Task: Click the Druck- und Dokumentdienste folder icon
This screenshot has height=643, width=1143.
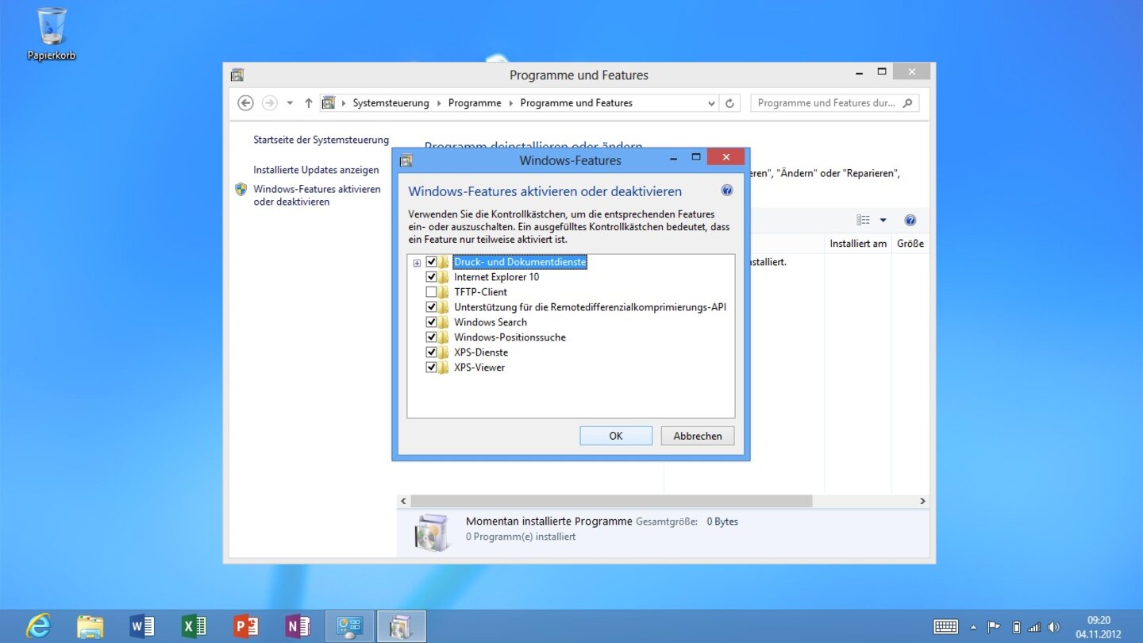Action: pos(444,262)
